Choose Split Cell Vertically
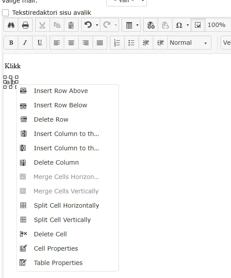This screenshot has width=231, height=278. (x=68, y=220)
